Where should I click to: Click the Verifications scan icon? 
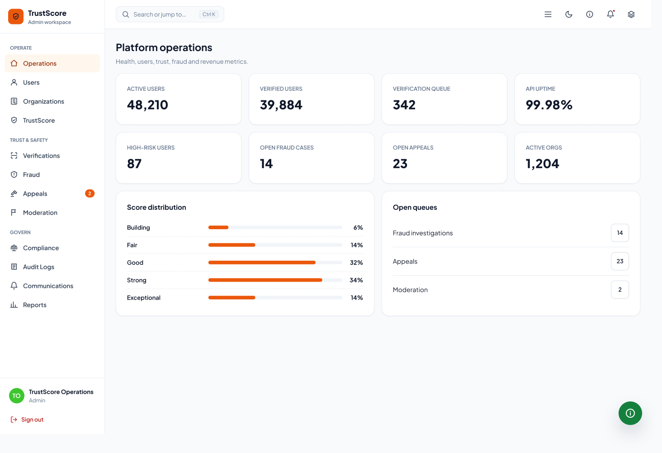(x=14, y=156)
